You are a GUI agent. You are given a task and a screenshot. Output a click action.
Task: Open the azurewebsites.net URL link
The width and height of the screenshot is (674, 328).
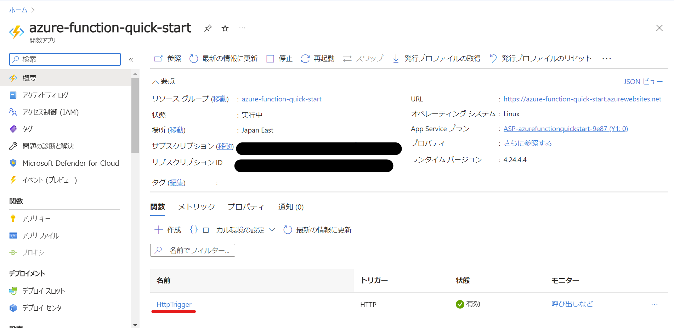click(x=582, y=99)
